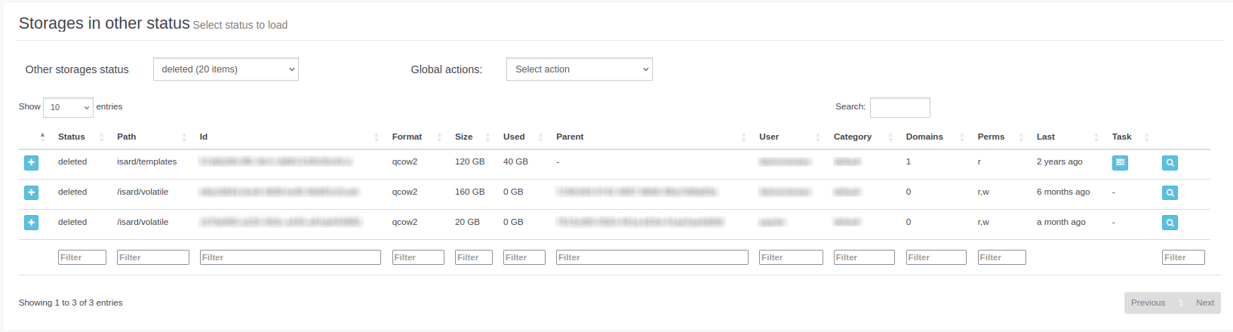
Task: Click the Path column filter field
Action: [x=152, y=257]
